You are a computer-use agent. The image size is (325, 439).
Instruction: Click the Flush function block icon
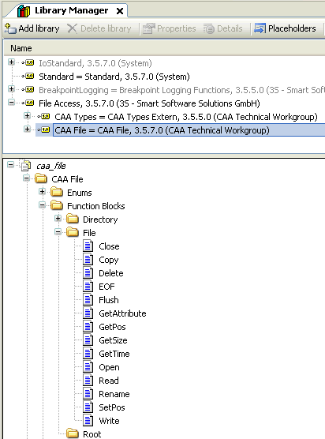[x=88, y=300]
